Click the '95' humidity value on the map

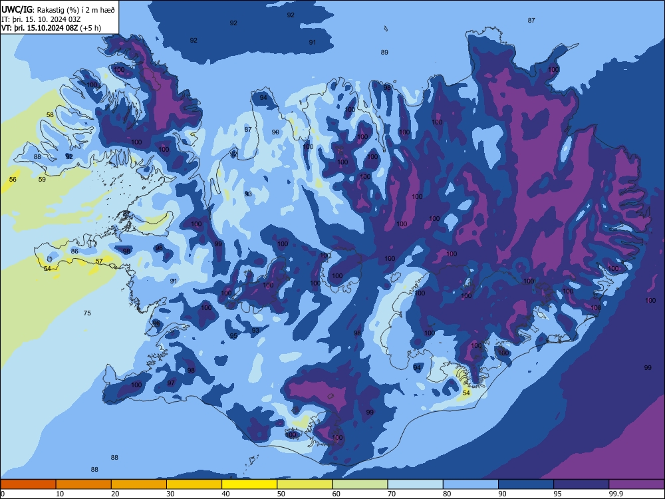coord(233,335)
